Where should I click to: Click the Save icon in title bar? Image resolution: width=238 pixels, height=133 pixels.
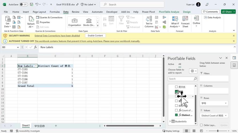(x=32, y=4)
